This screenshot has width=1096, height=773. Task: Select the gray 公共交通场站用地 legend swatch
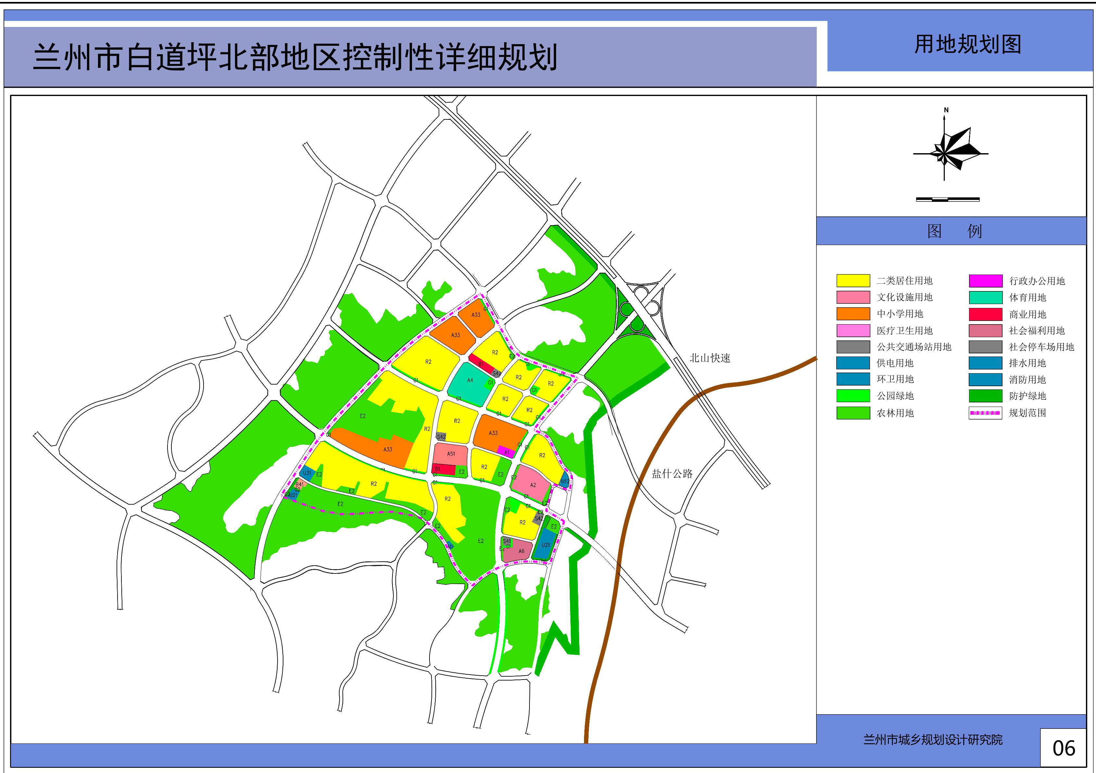(x=853, y=346)
